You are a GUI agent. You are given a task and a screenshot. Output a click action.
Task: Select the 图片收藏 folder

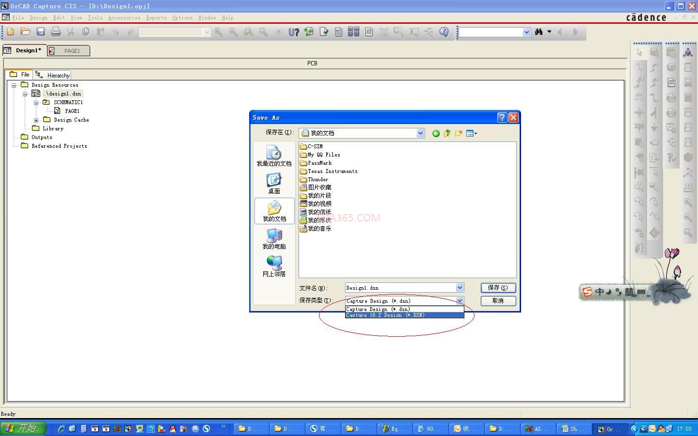(316, 187)
